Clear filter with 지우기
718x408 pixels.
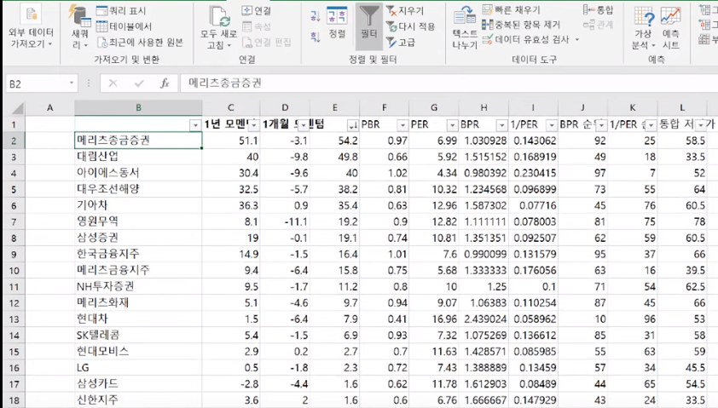(405, 10)
